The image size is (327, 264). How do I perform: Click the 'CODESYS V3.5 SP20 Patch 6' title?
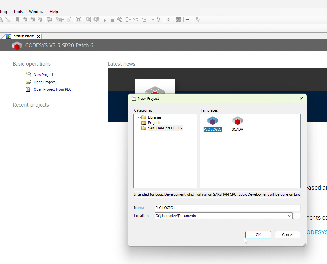coord(59,45)
